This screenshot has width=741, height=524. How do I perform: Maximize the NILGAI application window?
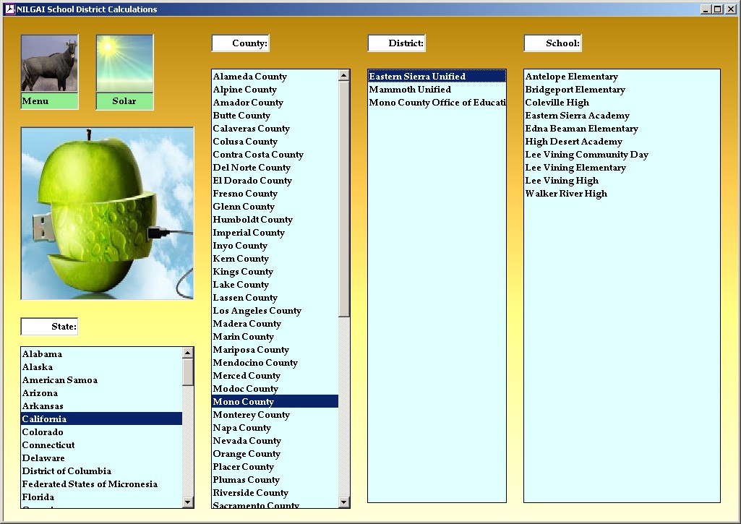pos(717,9)
